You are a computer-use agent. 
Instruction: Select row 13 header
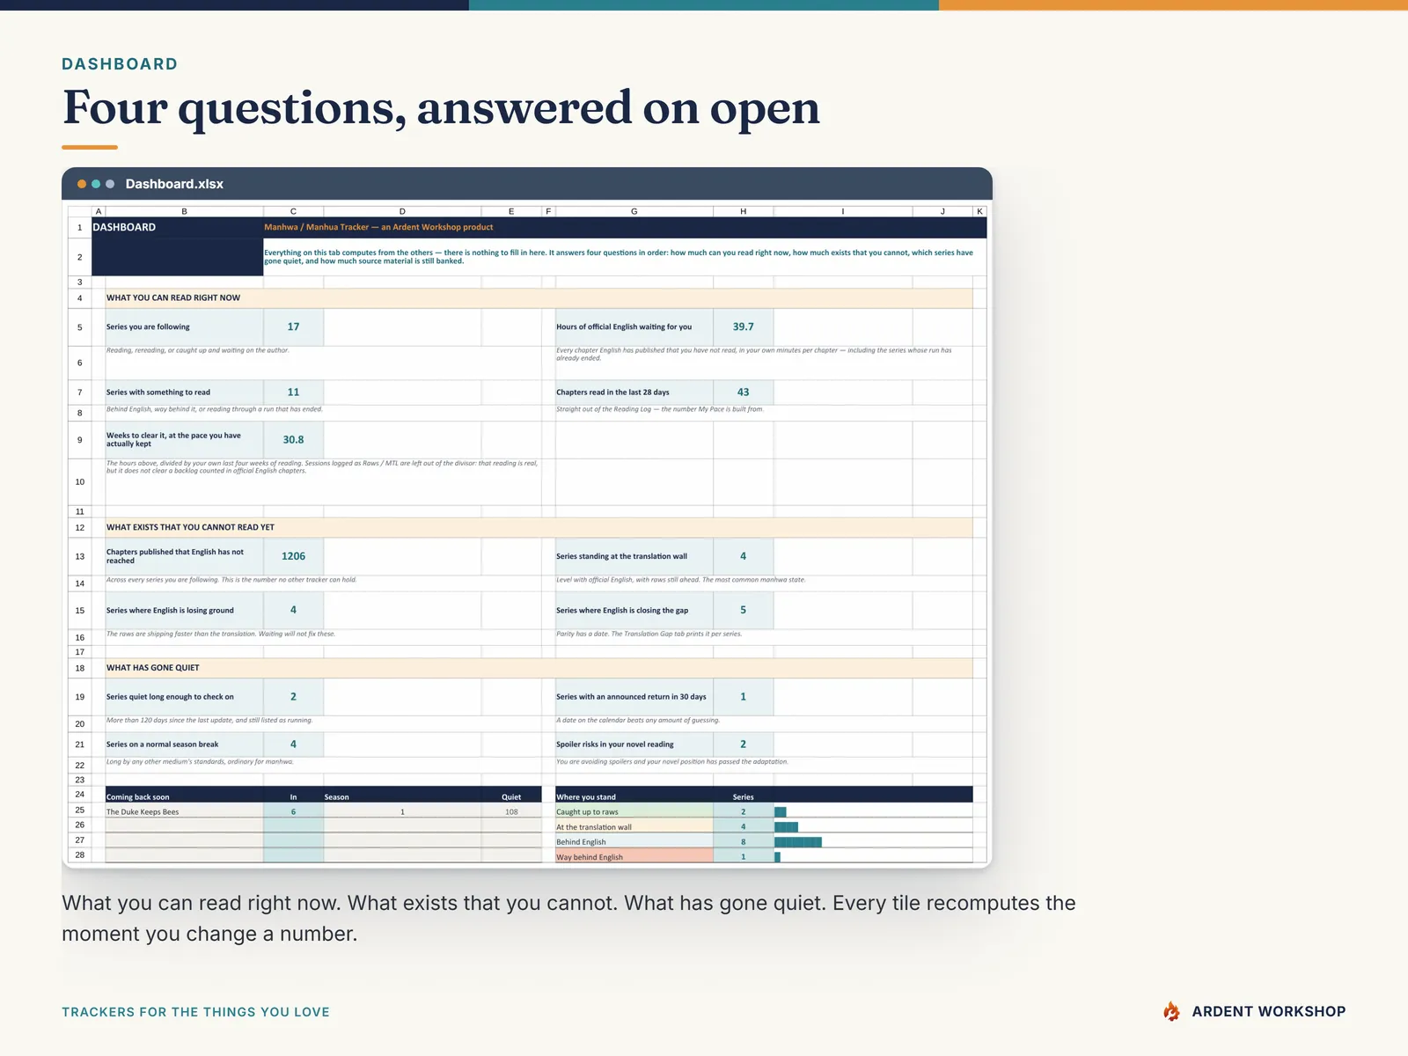(79, 556)
